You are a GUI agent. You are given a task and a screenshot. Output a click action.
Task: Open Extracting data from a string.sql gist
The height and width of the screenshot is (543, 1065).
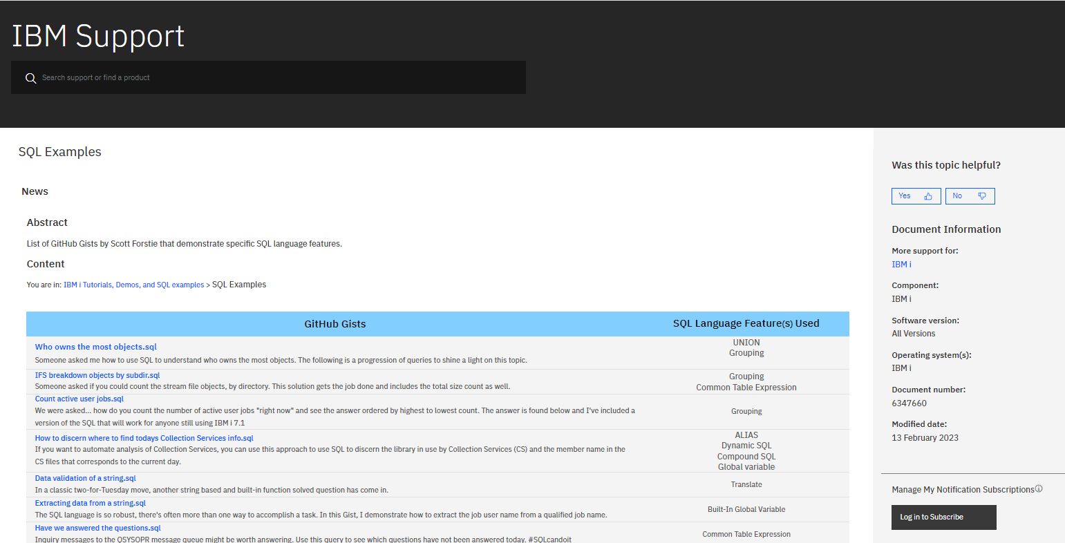click(91, 503)
